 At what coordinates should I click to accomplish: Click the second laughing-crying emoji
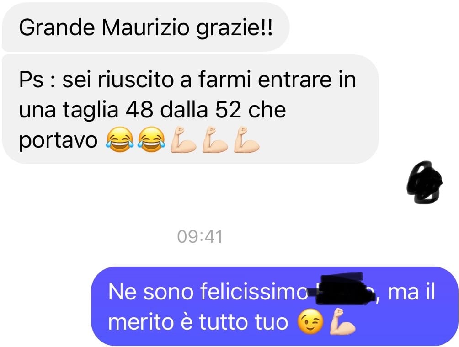151,139
